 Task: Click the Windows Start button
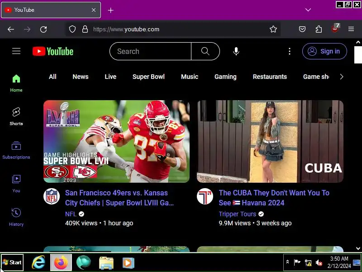coord(12,262)
